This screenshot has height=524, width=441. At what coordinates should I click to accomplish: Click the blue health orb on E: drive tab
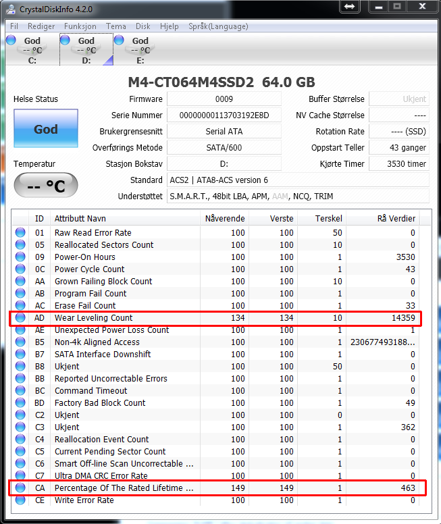(119, 40)
